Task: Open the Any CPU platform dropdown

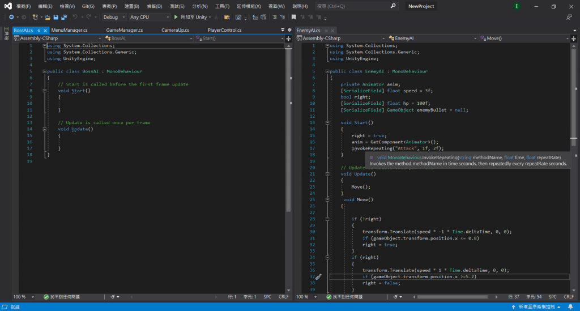Action: (x=149, y=17)
